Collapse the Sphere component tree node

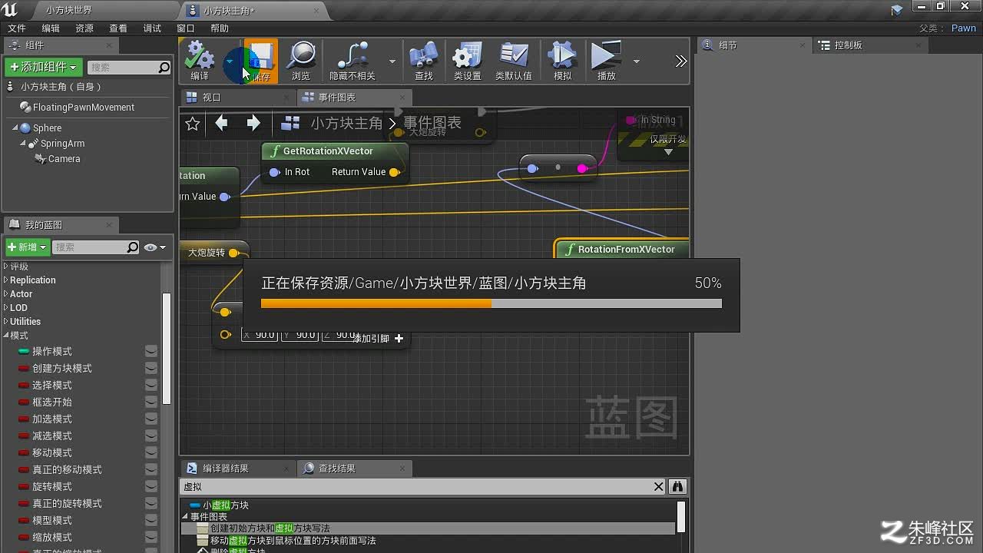pyautogui.click(x=15, y=127)
